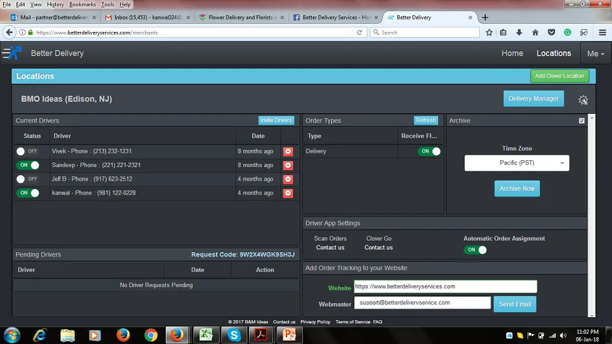Open the settings gear icon
Viewport: 612px width, 344px height.
[x=583, y=100]
